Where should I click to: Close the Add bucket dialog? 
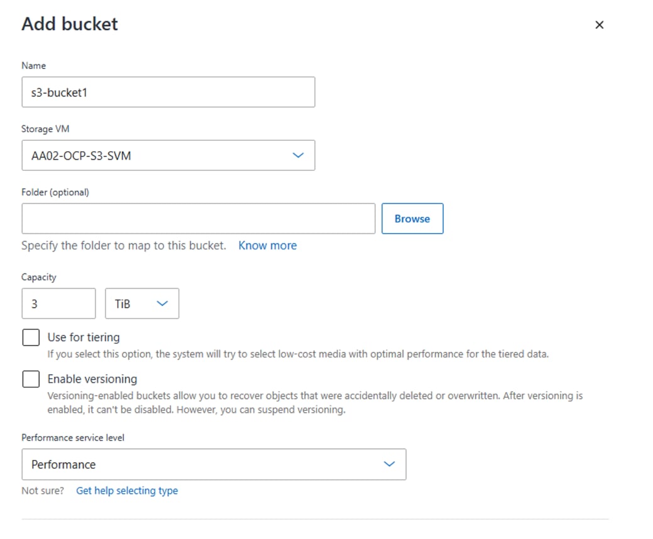[x=600, y=25]
